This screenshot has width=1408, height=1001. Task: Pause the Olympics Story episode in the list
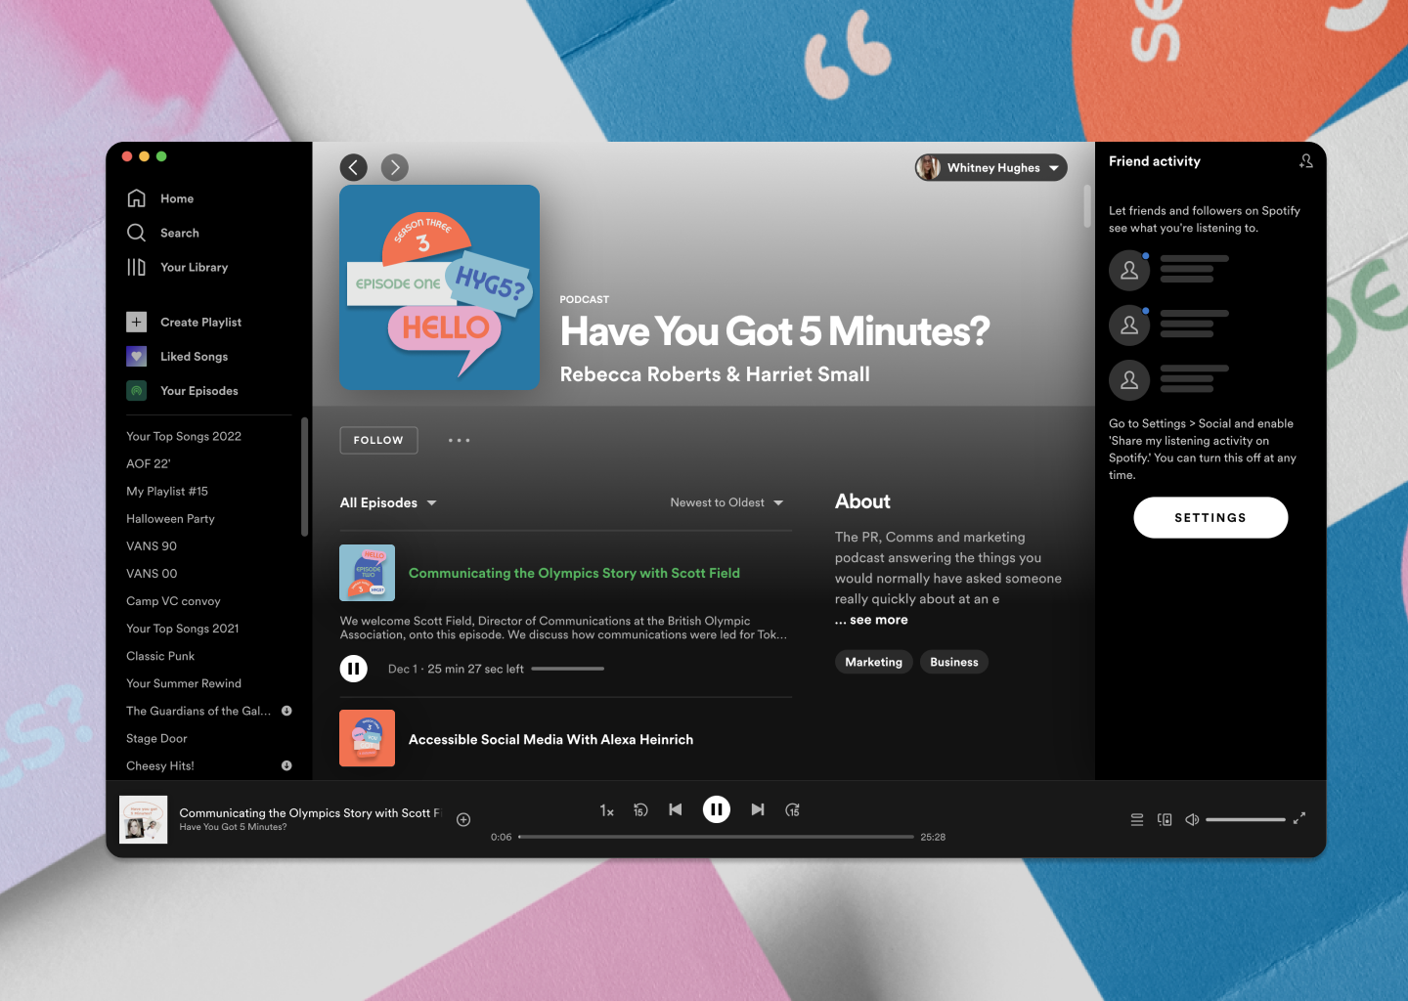(x=353, y=669)
